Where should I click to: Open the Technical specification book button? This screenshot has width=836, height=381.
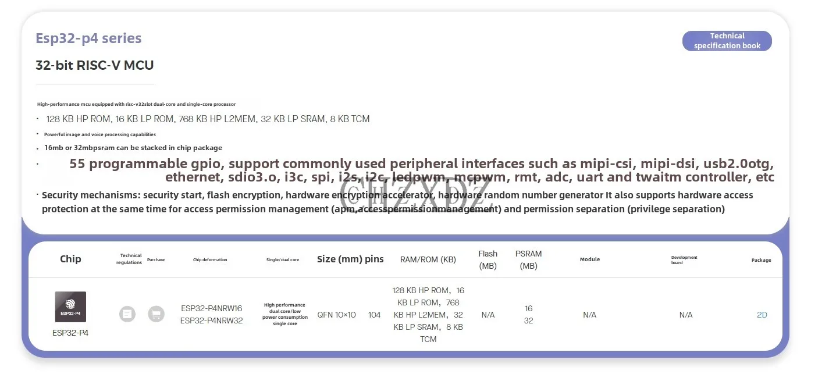727,41
